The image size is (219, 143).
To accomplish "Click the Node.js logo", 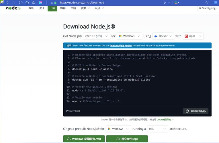I will coord(13,8).
